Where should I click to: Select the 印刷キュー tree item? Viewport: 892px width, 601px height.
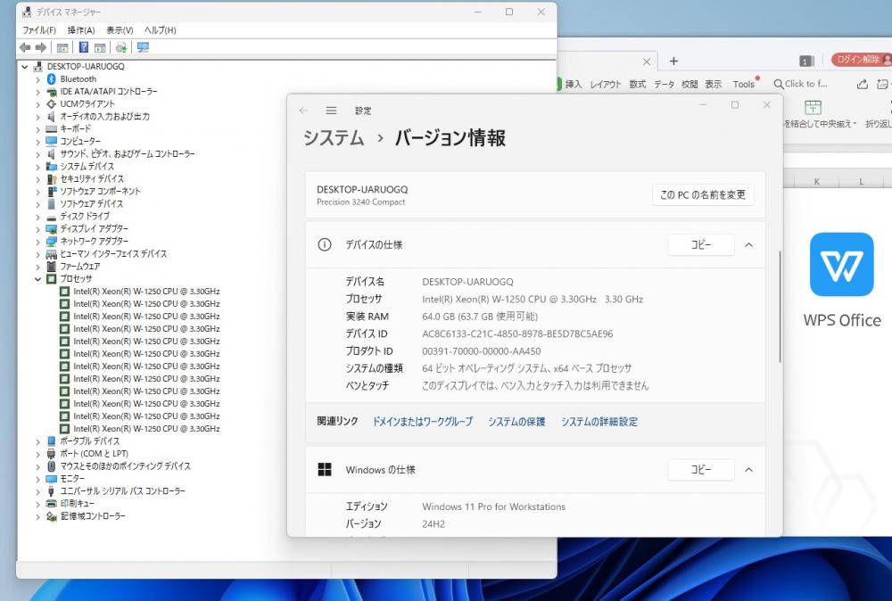click(78, 503)
